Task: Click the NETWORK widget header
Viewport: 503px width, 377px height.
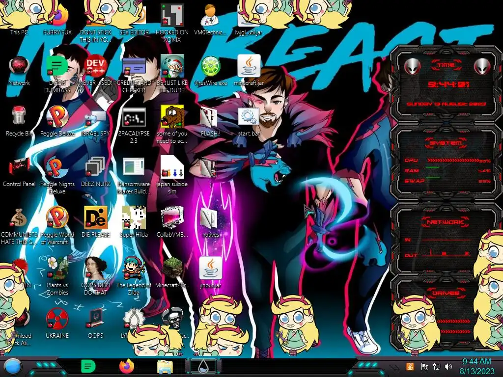Action: (446, 221)
